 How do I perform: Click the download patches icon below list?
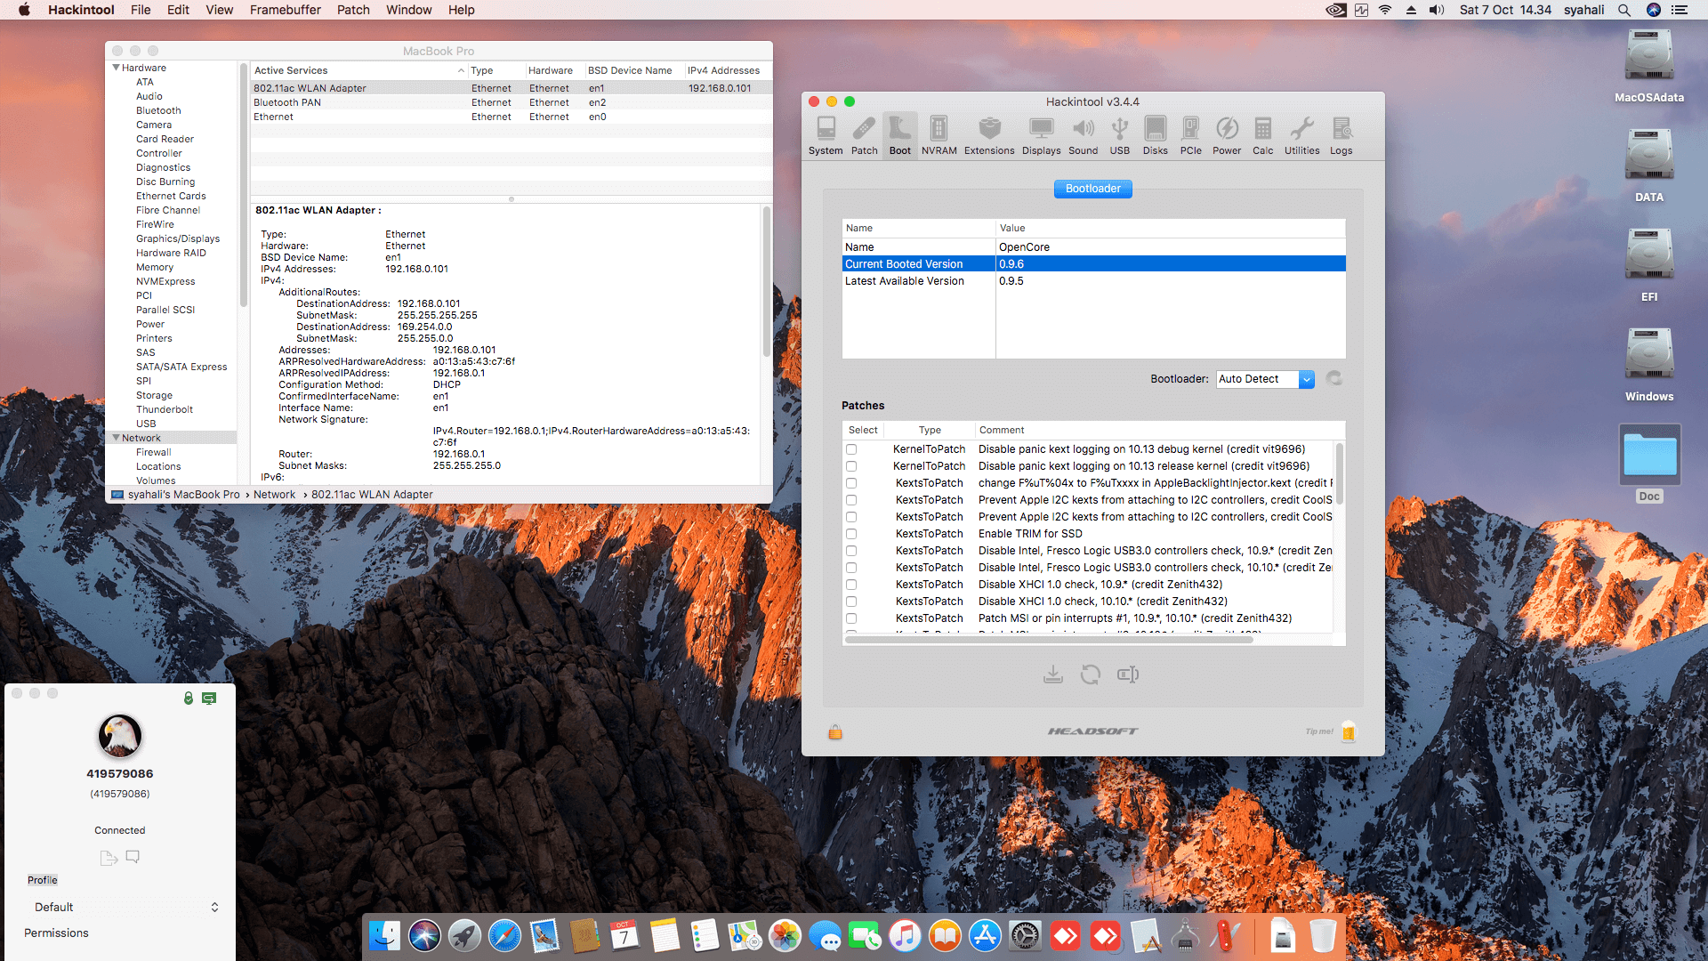1052,674
